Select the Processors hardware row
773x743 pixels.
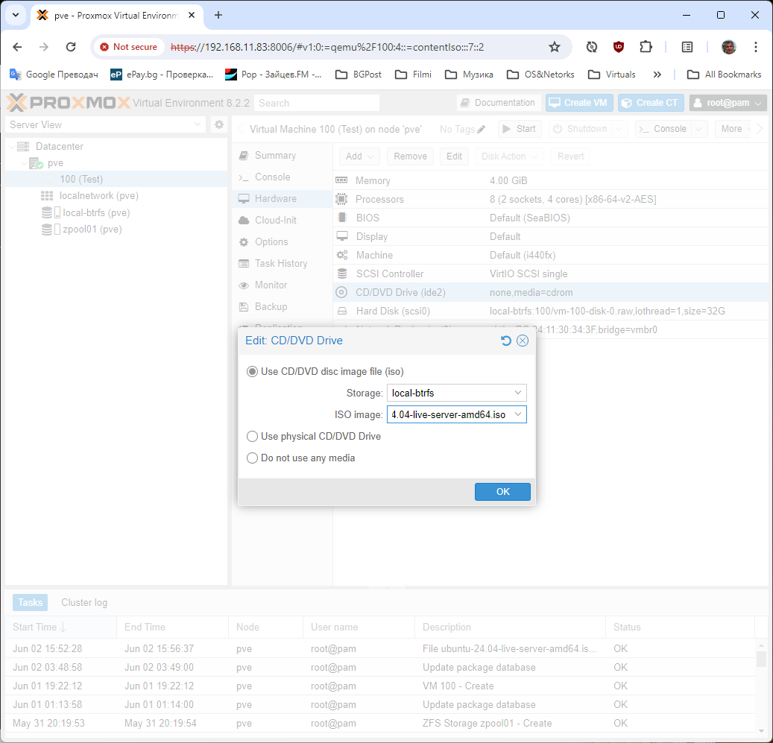click(x=551, y=200)
